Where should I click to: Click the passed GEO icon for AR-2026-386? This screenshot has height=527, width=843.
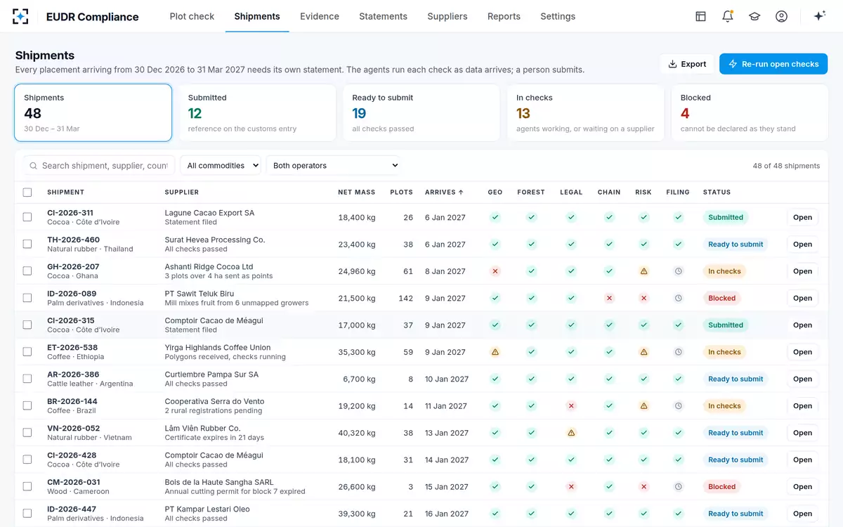point(495,379)
